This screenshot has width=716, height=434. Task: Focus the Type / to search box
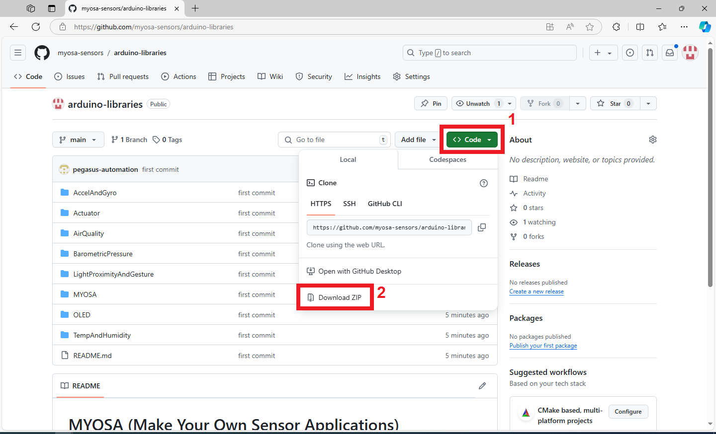click(490, 53)
